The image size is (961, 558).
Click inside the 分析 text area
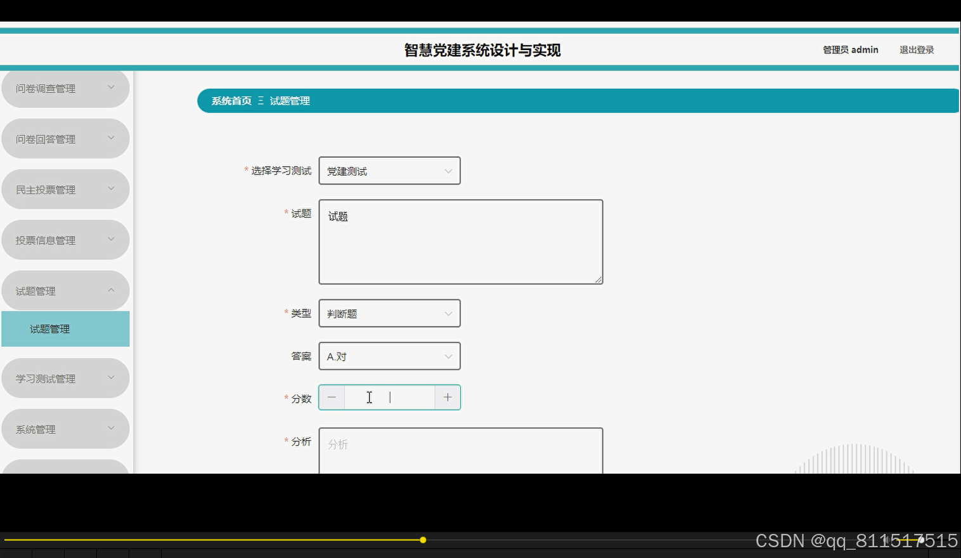coord(461,451)
